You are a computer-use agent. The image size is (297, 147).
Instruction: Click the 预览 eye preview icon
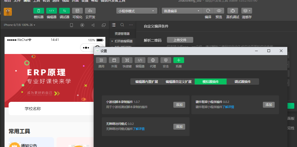point(219,11)
